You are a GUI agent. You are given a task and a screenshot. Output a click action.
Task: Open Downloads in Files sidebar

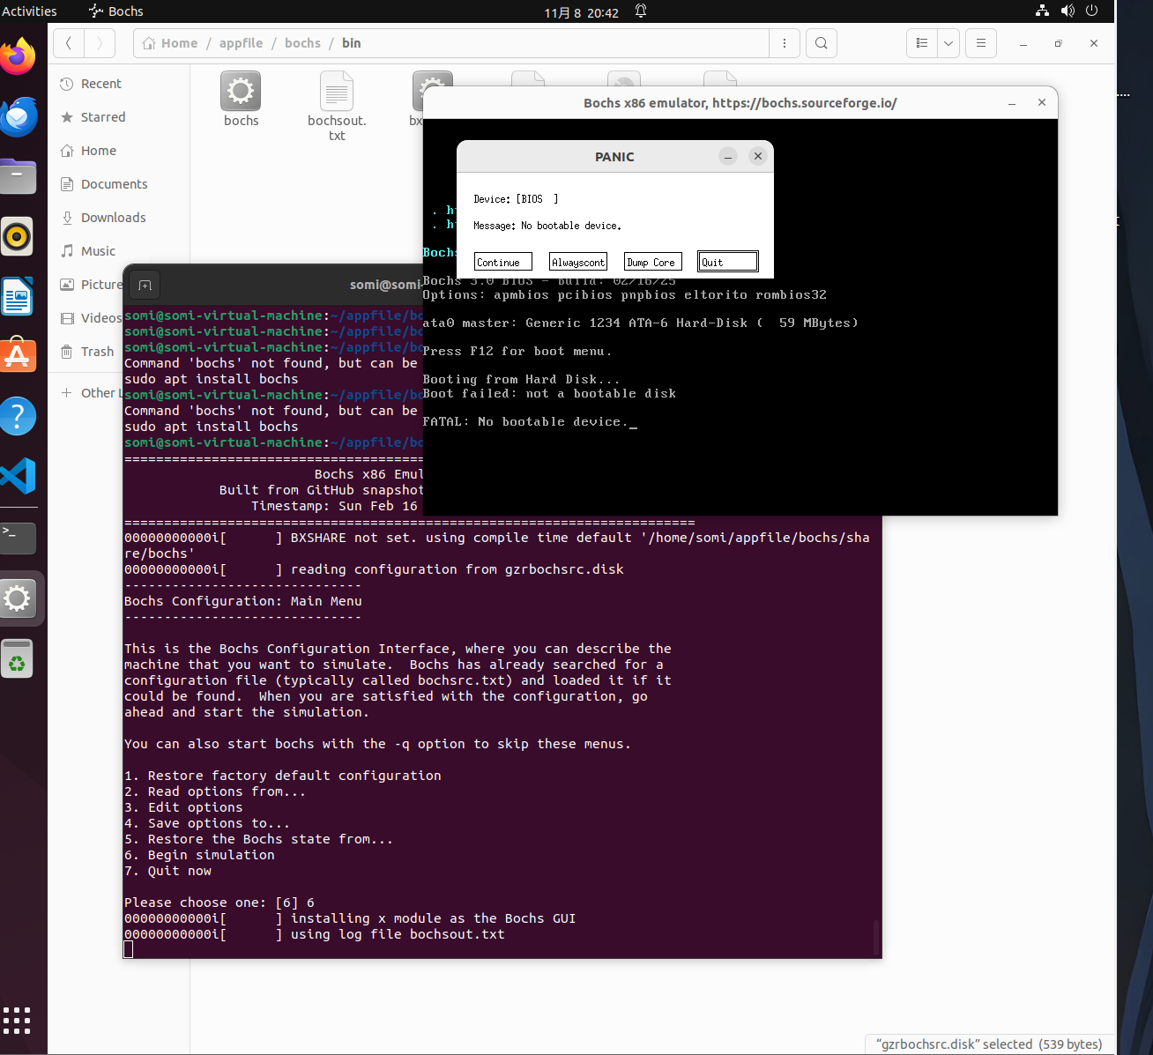[x=119, y=218]
